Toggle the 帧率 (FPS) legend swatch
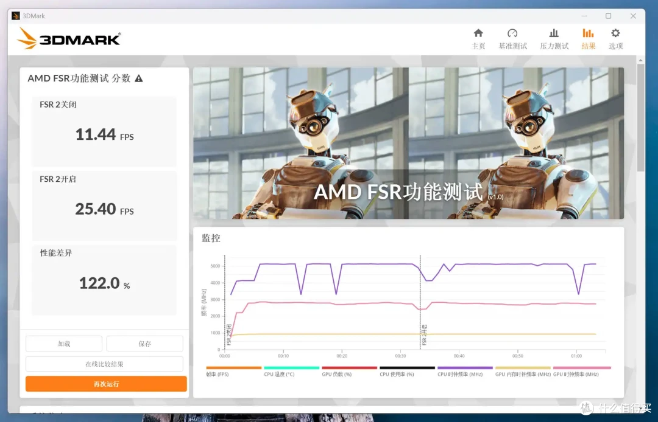 (234, 368)
